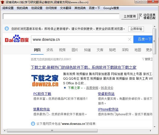Open the 其他词典 menu

pyautogui.click(x=80, y=8)
